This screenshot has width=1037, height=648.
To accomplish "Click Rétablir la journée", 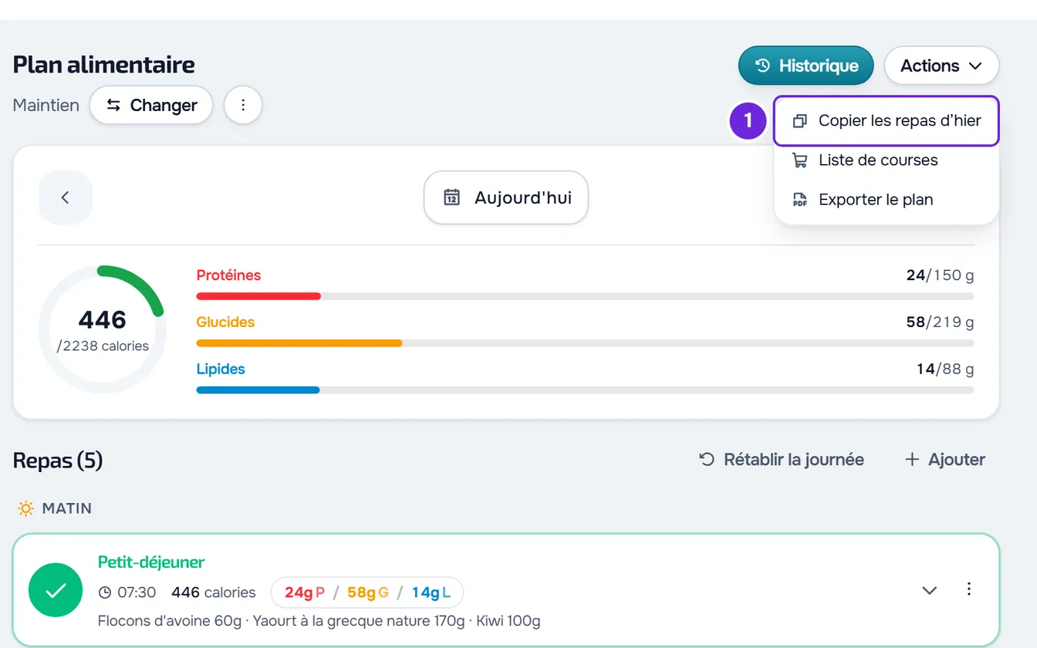I will point(782,460).
